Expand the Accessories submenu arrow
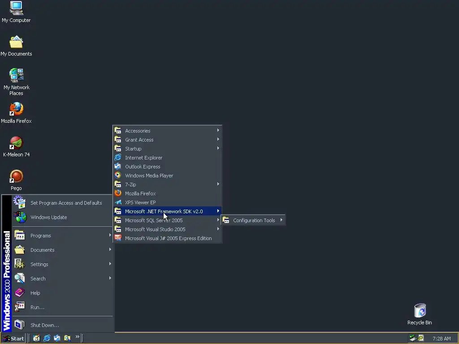The image size is (459, 344). (218, 130)
